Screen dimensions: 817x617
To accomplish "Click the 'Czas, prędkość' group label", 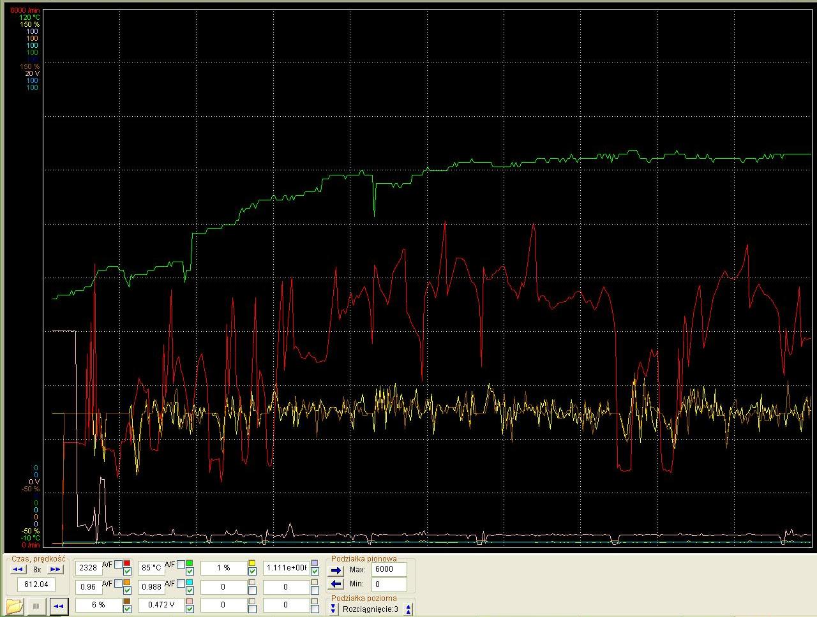I will pos(38,559).
